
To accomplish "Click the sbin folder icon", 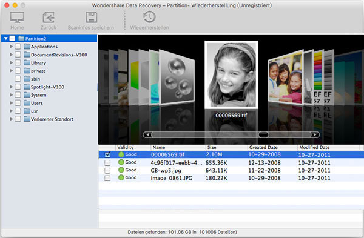I will pyautogui.click(x=27, y=79).
